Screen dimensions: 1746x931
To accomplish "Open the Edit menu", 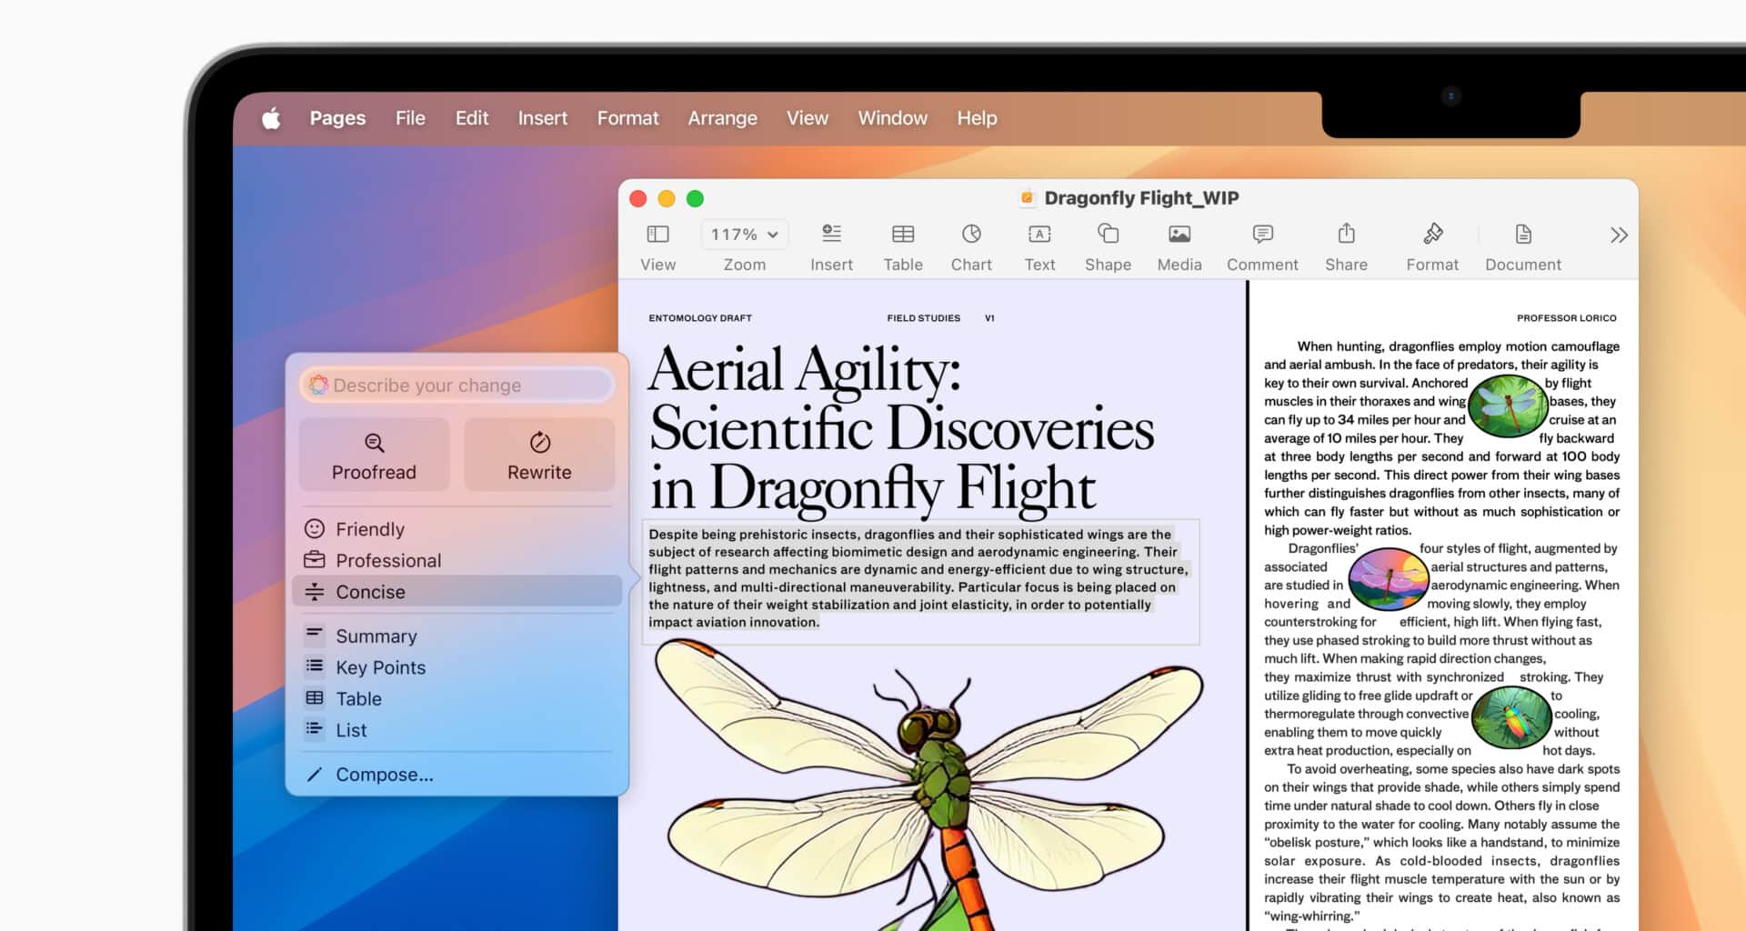I will [x=472, y=118].
